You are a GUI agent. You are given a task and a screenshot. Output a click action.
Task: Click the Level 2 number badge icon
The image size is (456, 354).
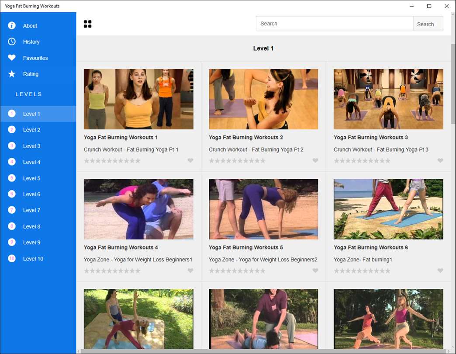pos(12,129)
